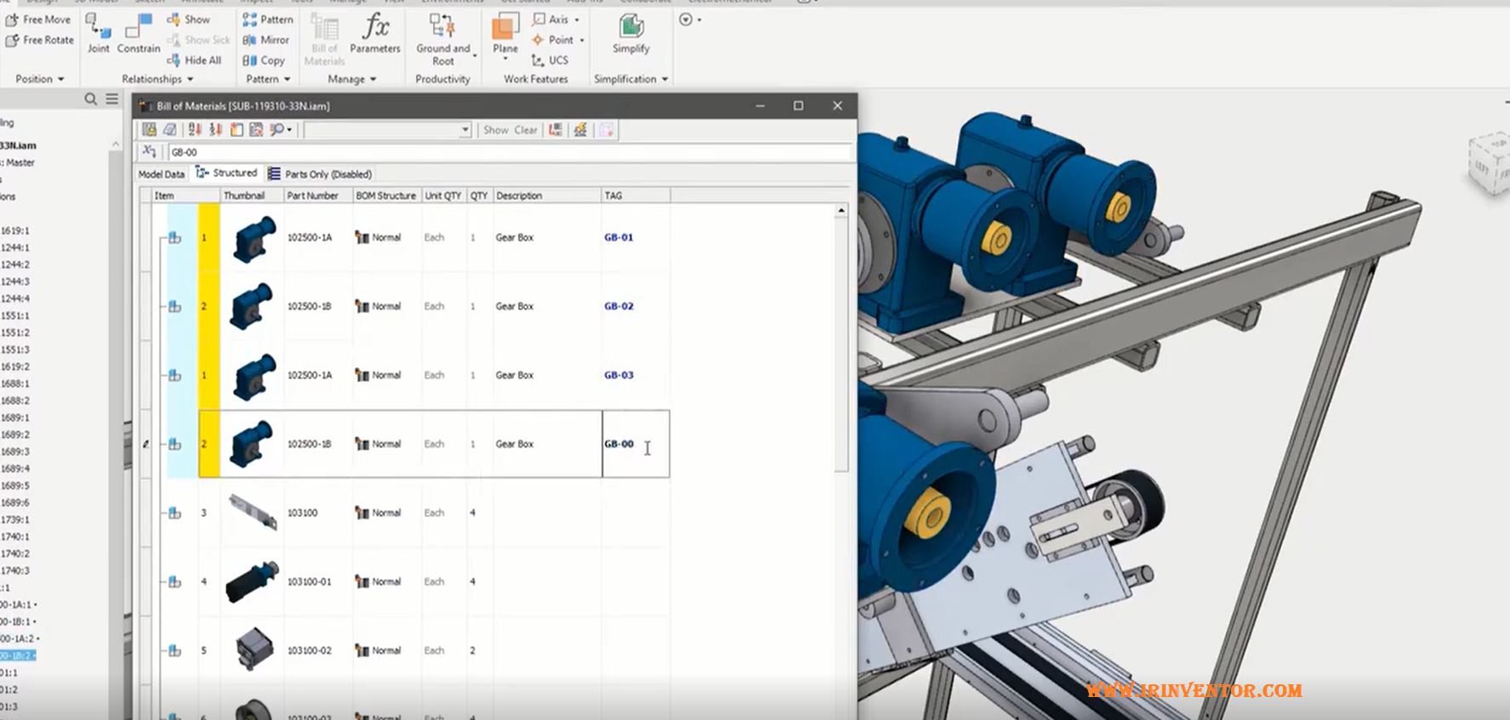Image resolution: width=1510 pixels, height=720 pixels.
Task: Click second BOM toolbar icon with eraser shape
Action: pos(170,129)
